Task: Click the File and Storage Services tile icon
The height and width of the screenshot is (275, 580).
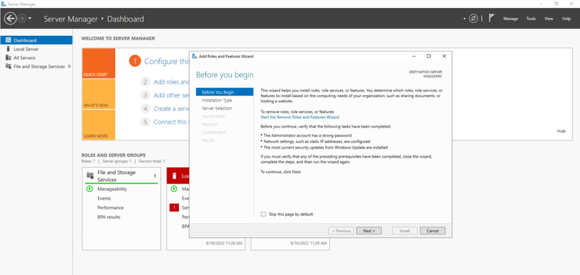Action: [x=89, y=176]
